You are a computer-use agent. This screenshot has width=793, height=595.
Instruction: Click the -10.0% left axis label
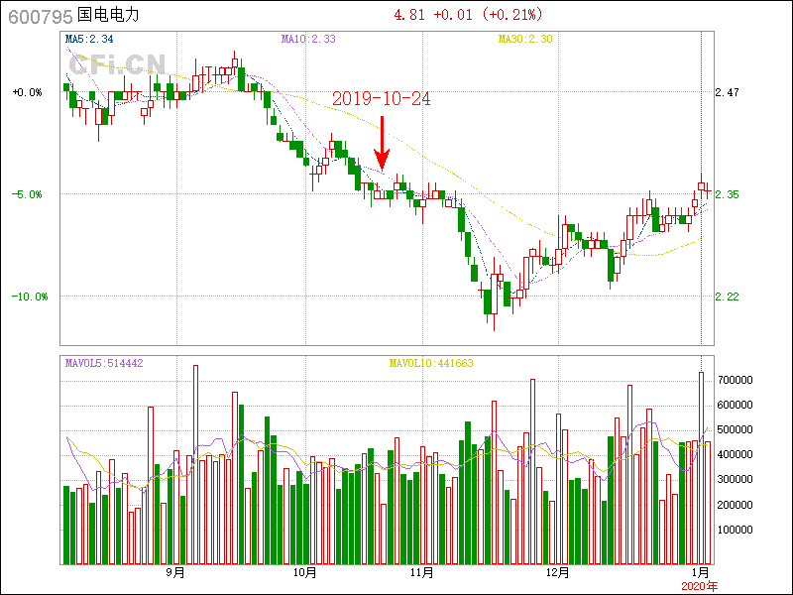30,297
